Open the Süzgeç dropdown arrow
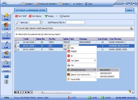Screen dimensions: 138x100 [56, 16]
